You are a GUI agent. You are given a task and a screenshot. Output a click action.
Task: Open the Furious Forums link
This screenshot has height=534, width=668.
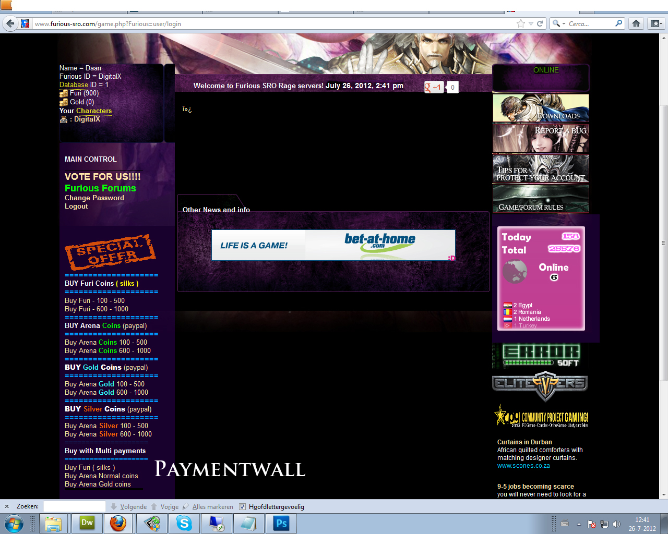tap(100, 188)
